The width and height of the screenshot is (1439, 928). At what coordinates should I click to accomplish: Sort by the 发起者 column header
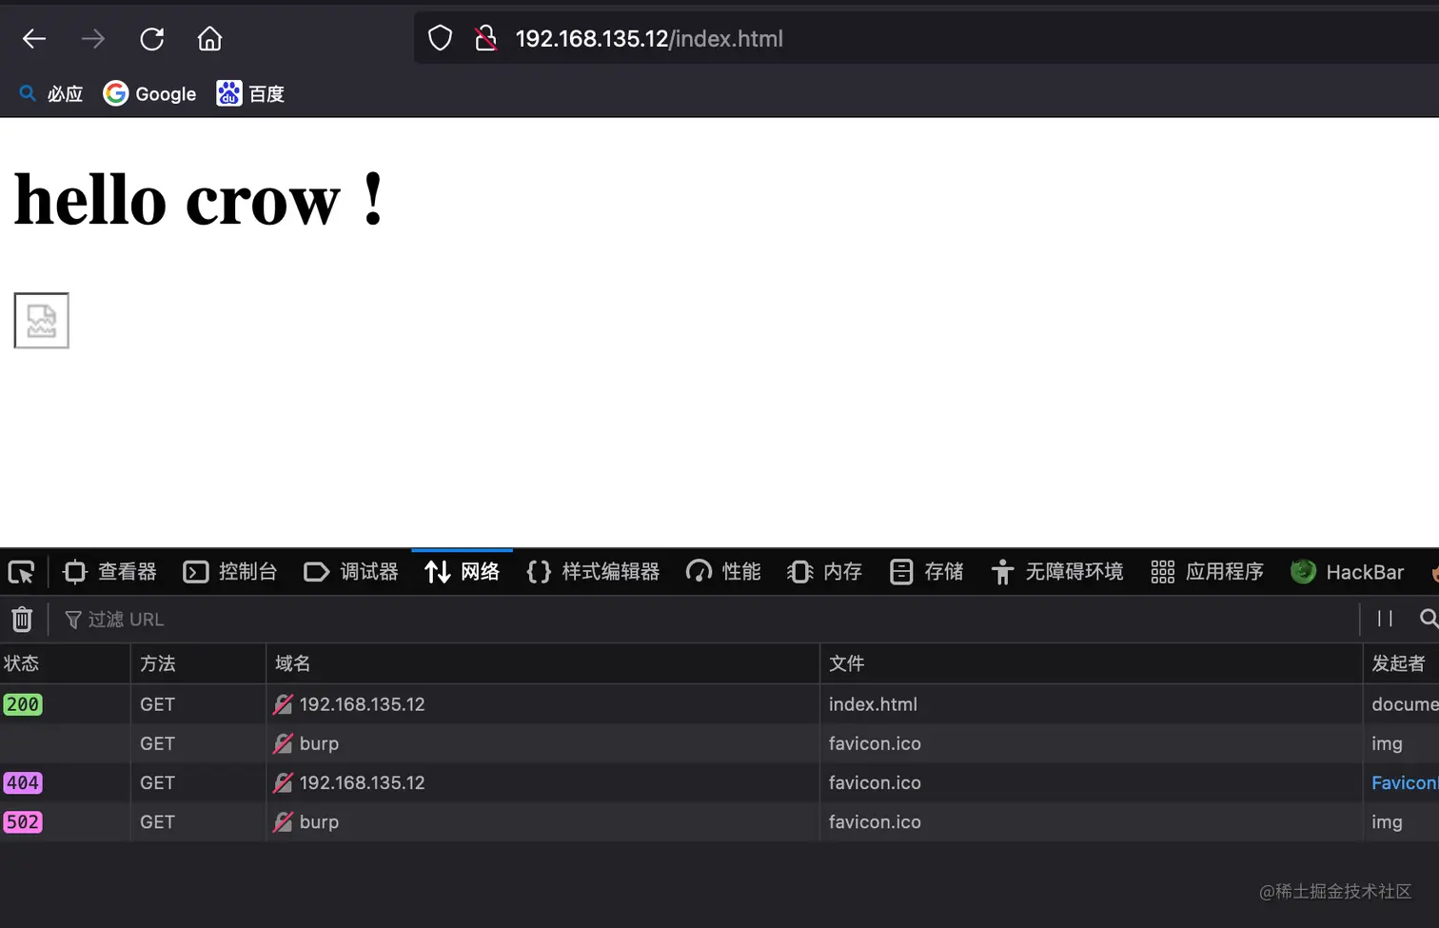pos(1401,663)
